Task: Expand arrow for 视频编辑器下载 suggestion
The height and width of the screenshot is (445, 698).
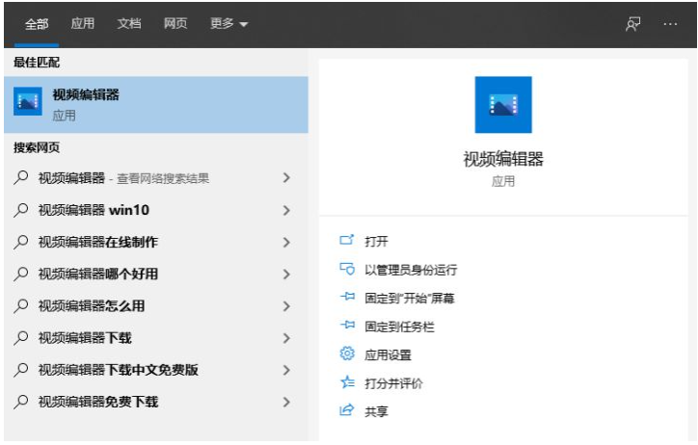Action: (x=286, y=338)
